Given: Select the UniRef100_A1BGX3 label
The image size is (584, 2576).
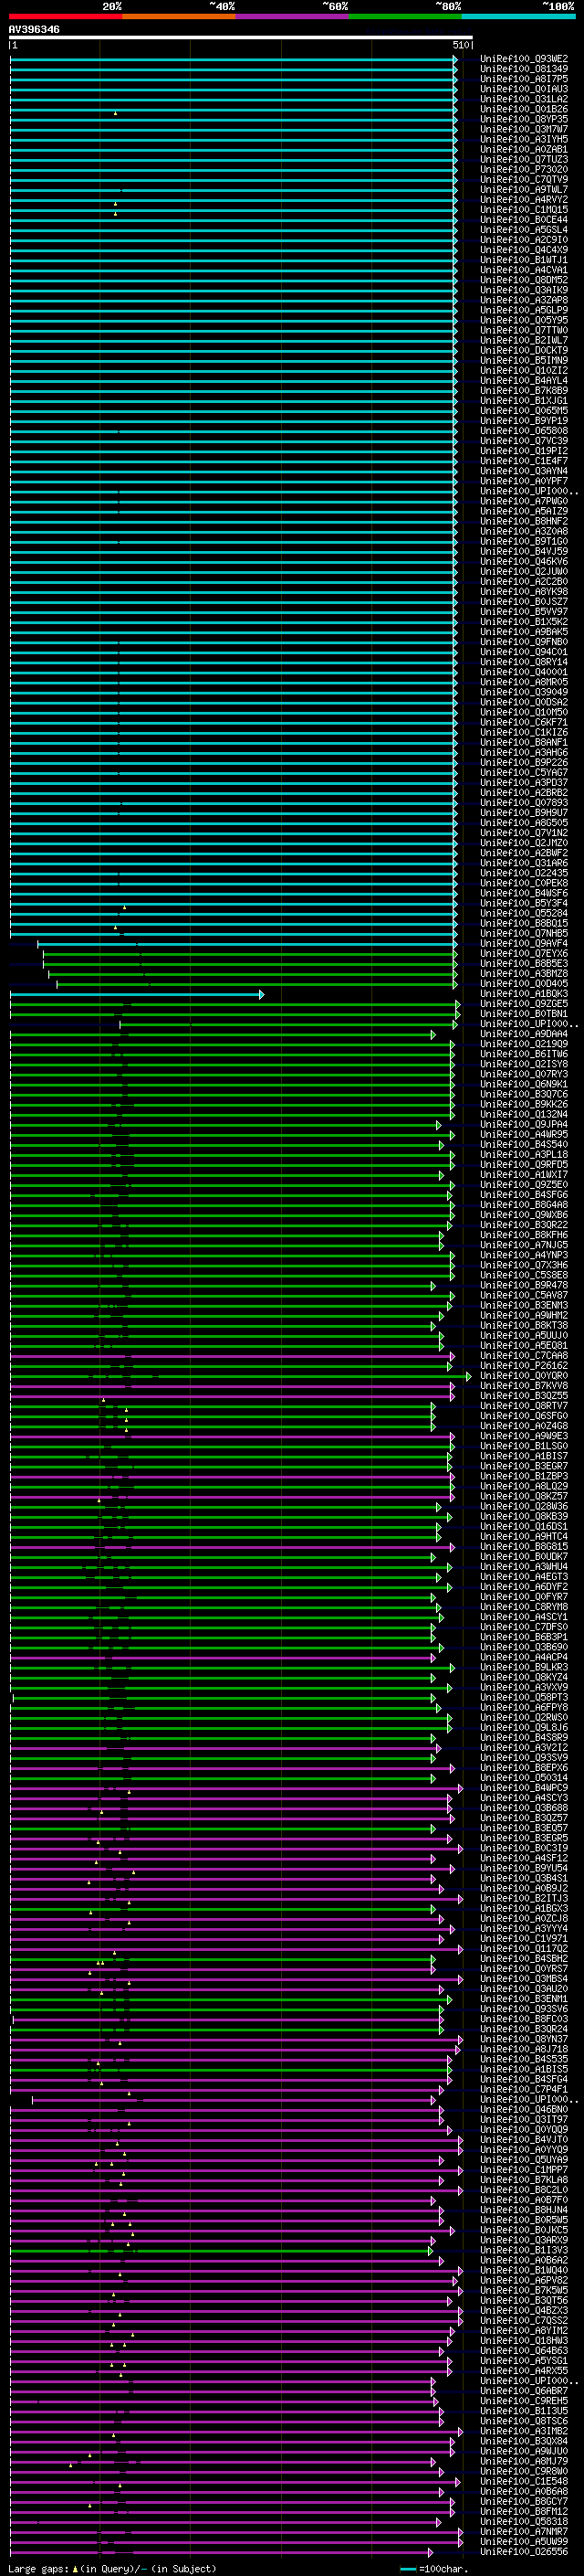Looking at the screenshot, I should (524, 1908).
